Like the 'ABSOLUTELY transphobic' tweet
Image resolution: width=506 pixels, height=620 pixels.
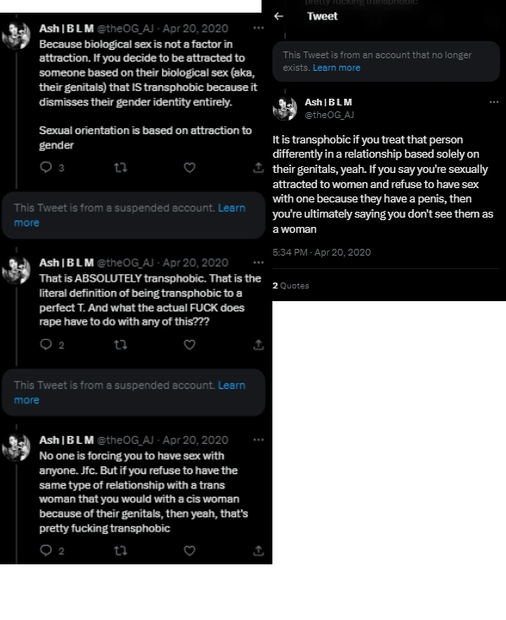[190, 344]
